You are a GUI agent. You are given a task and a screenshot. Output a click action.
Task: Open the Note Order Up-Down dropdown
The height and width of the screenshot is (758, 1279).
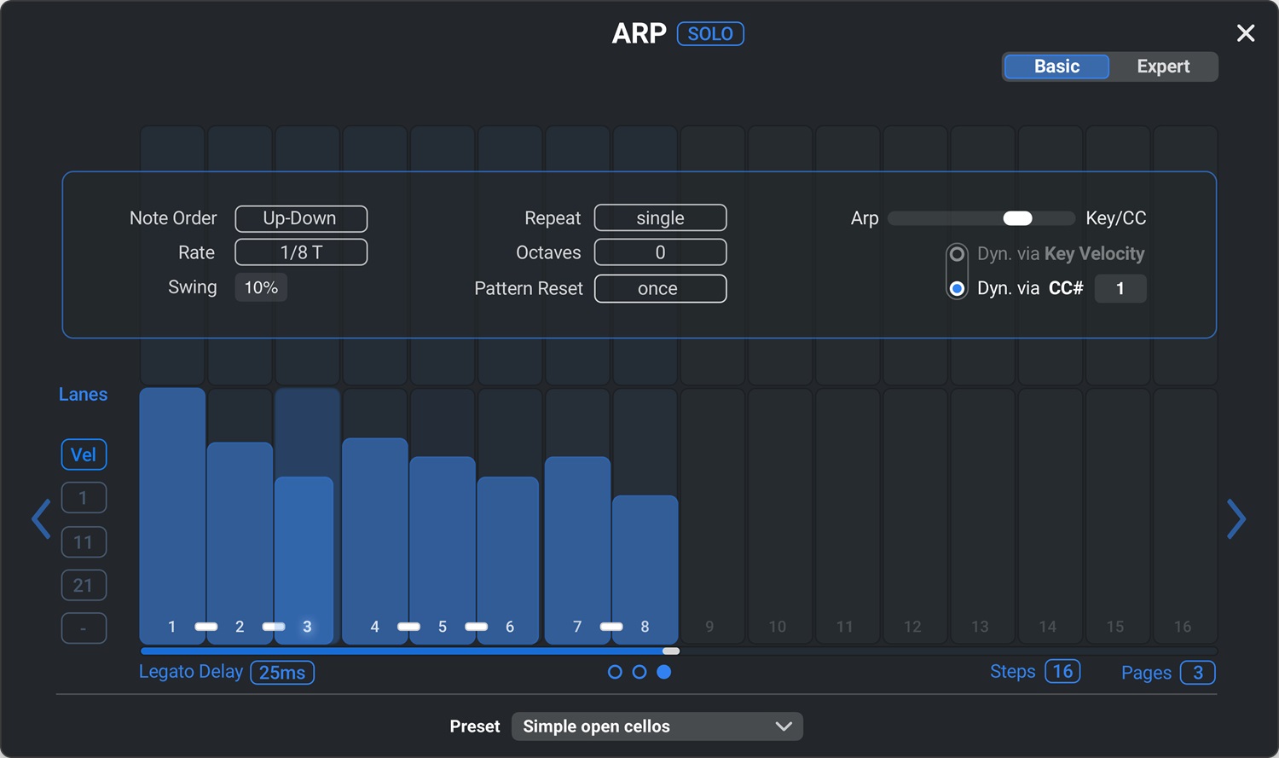coord(301,218)
